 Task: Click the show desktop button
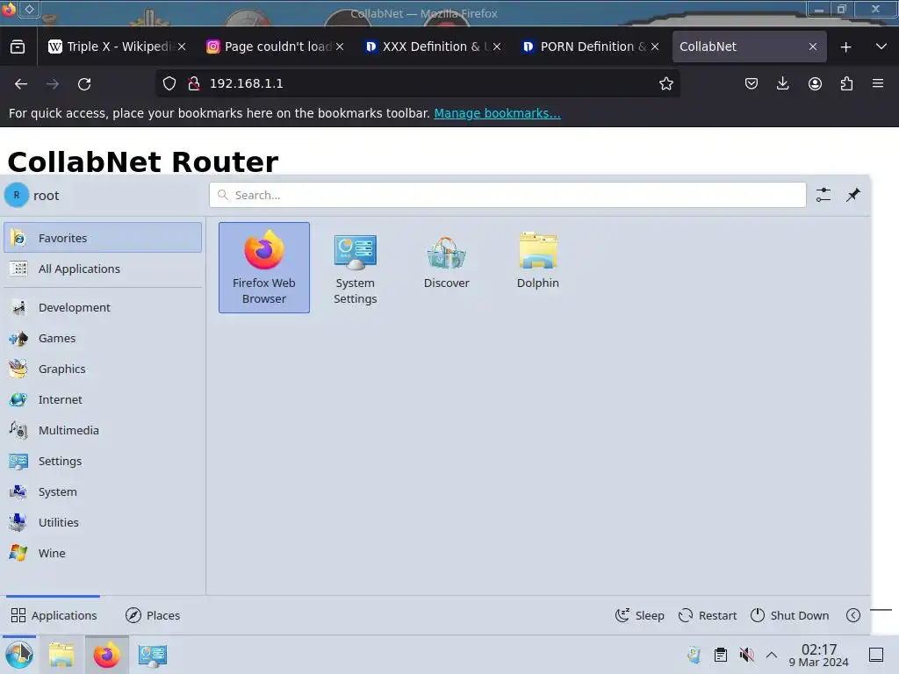point(876,655)
